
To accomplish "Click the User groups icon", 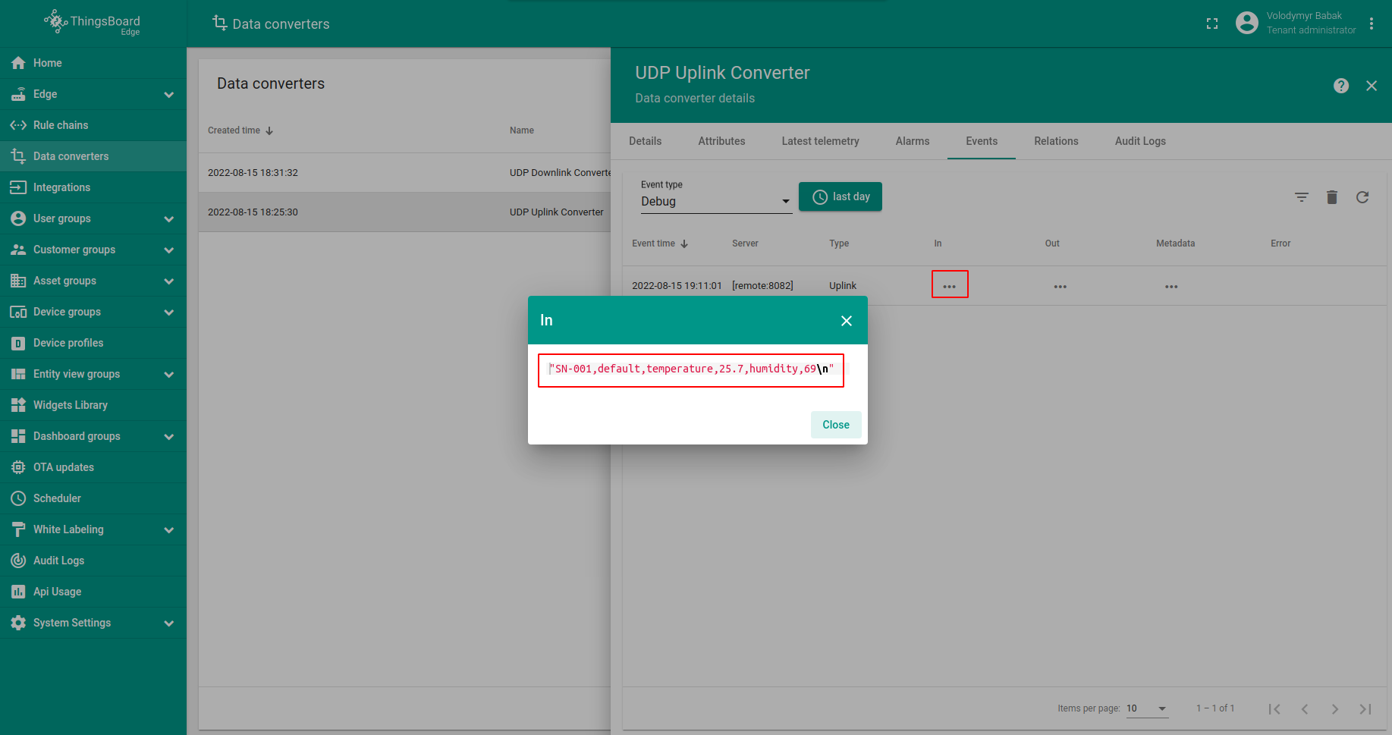I will (18, 218).
